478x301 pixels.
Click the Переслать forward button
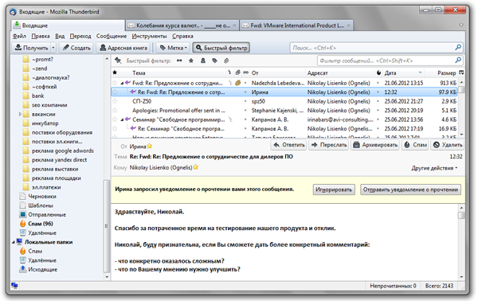329,145
